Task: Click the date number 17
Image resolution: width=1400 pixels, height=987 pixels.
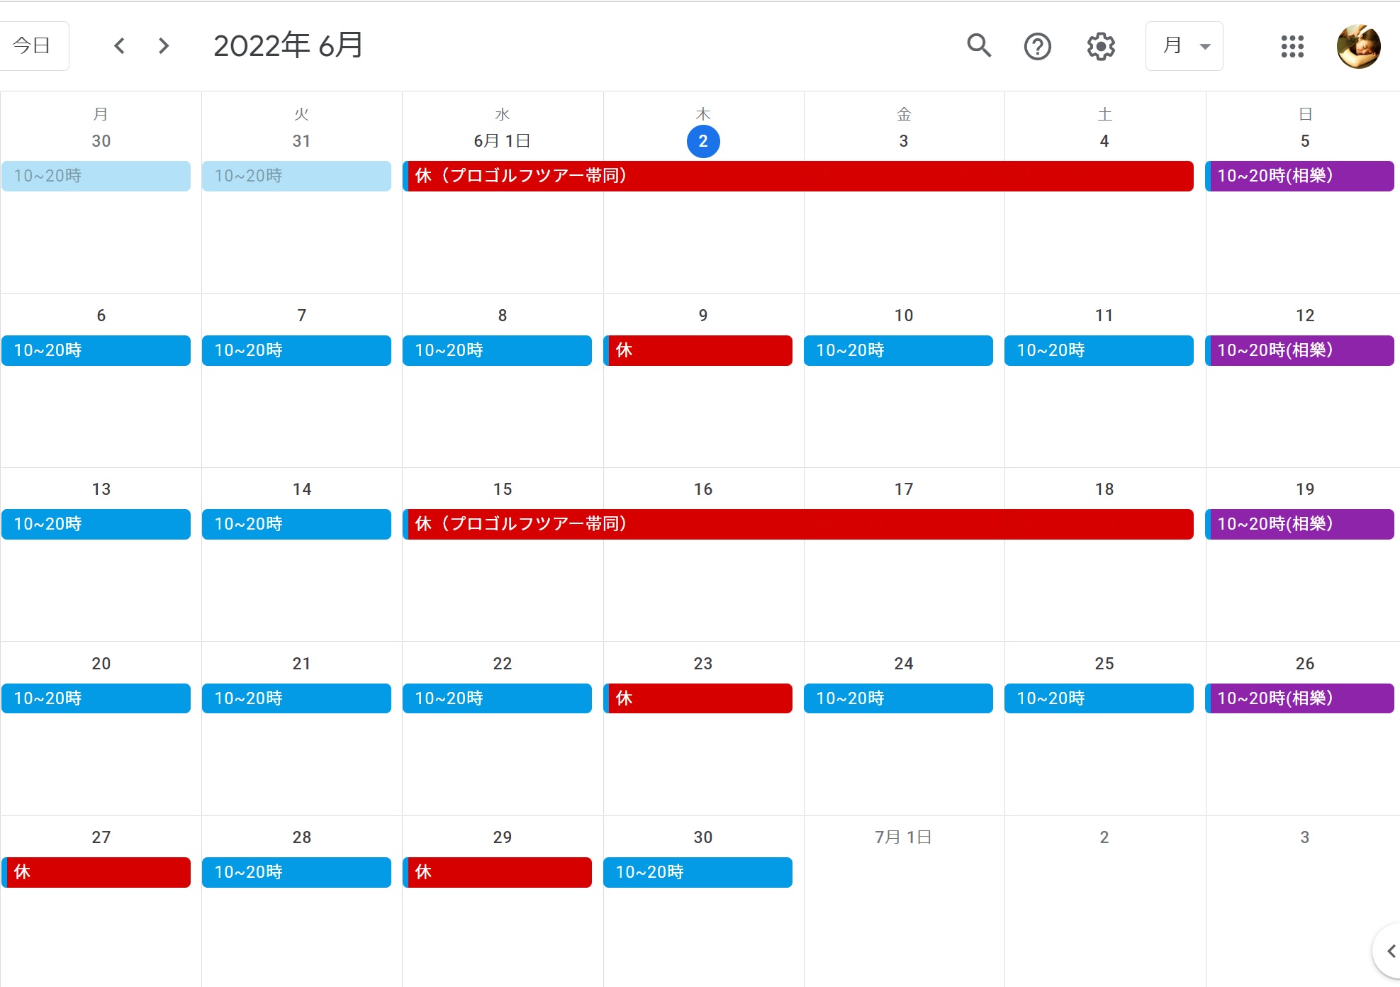Action: pos(904,489)
